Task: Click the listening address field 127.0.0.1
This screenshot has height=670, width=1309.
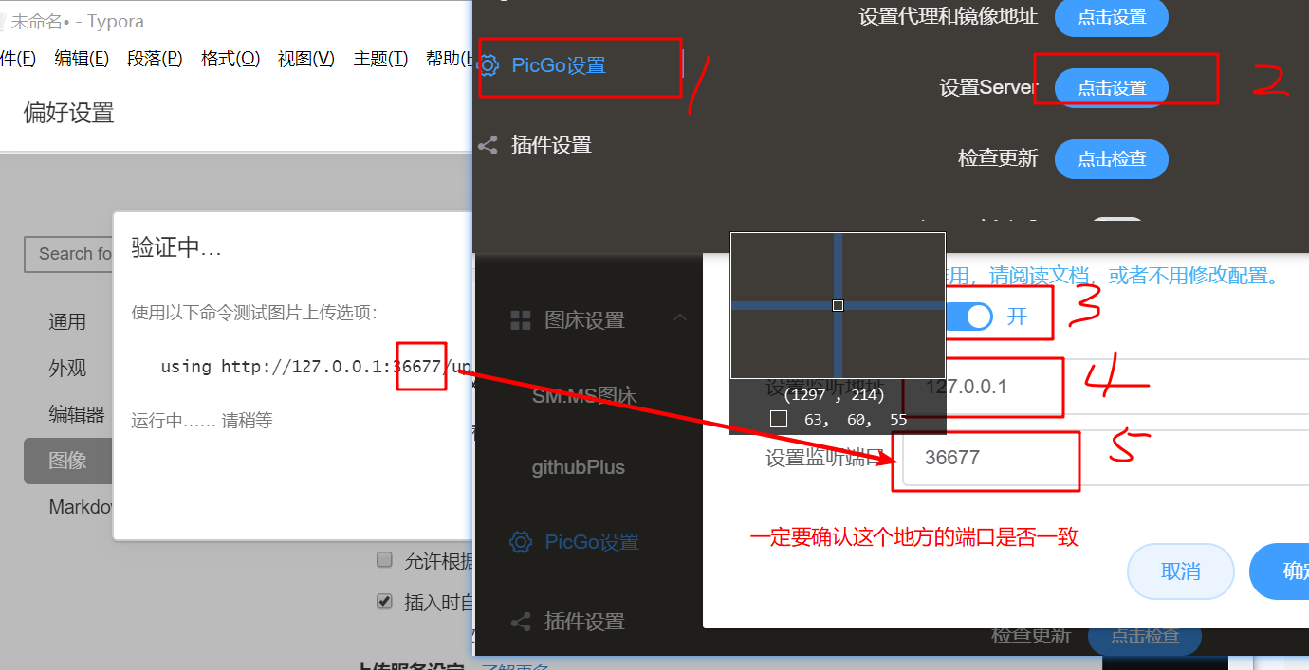Action: tap(1105, 387)
